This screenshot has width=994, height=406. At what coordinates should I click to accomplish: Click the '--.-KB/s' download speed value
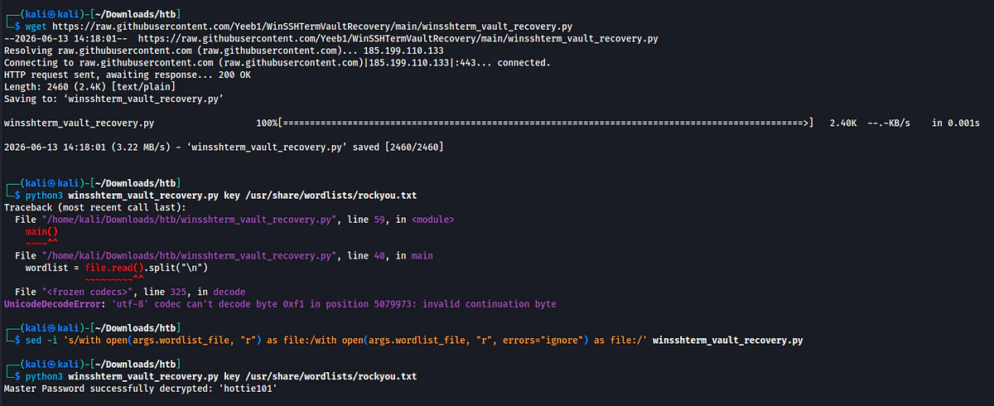coord(888,123)
